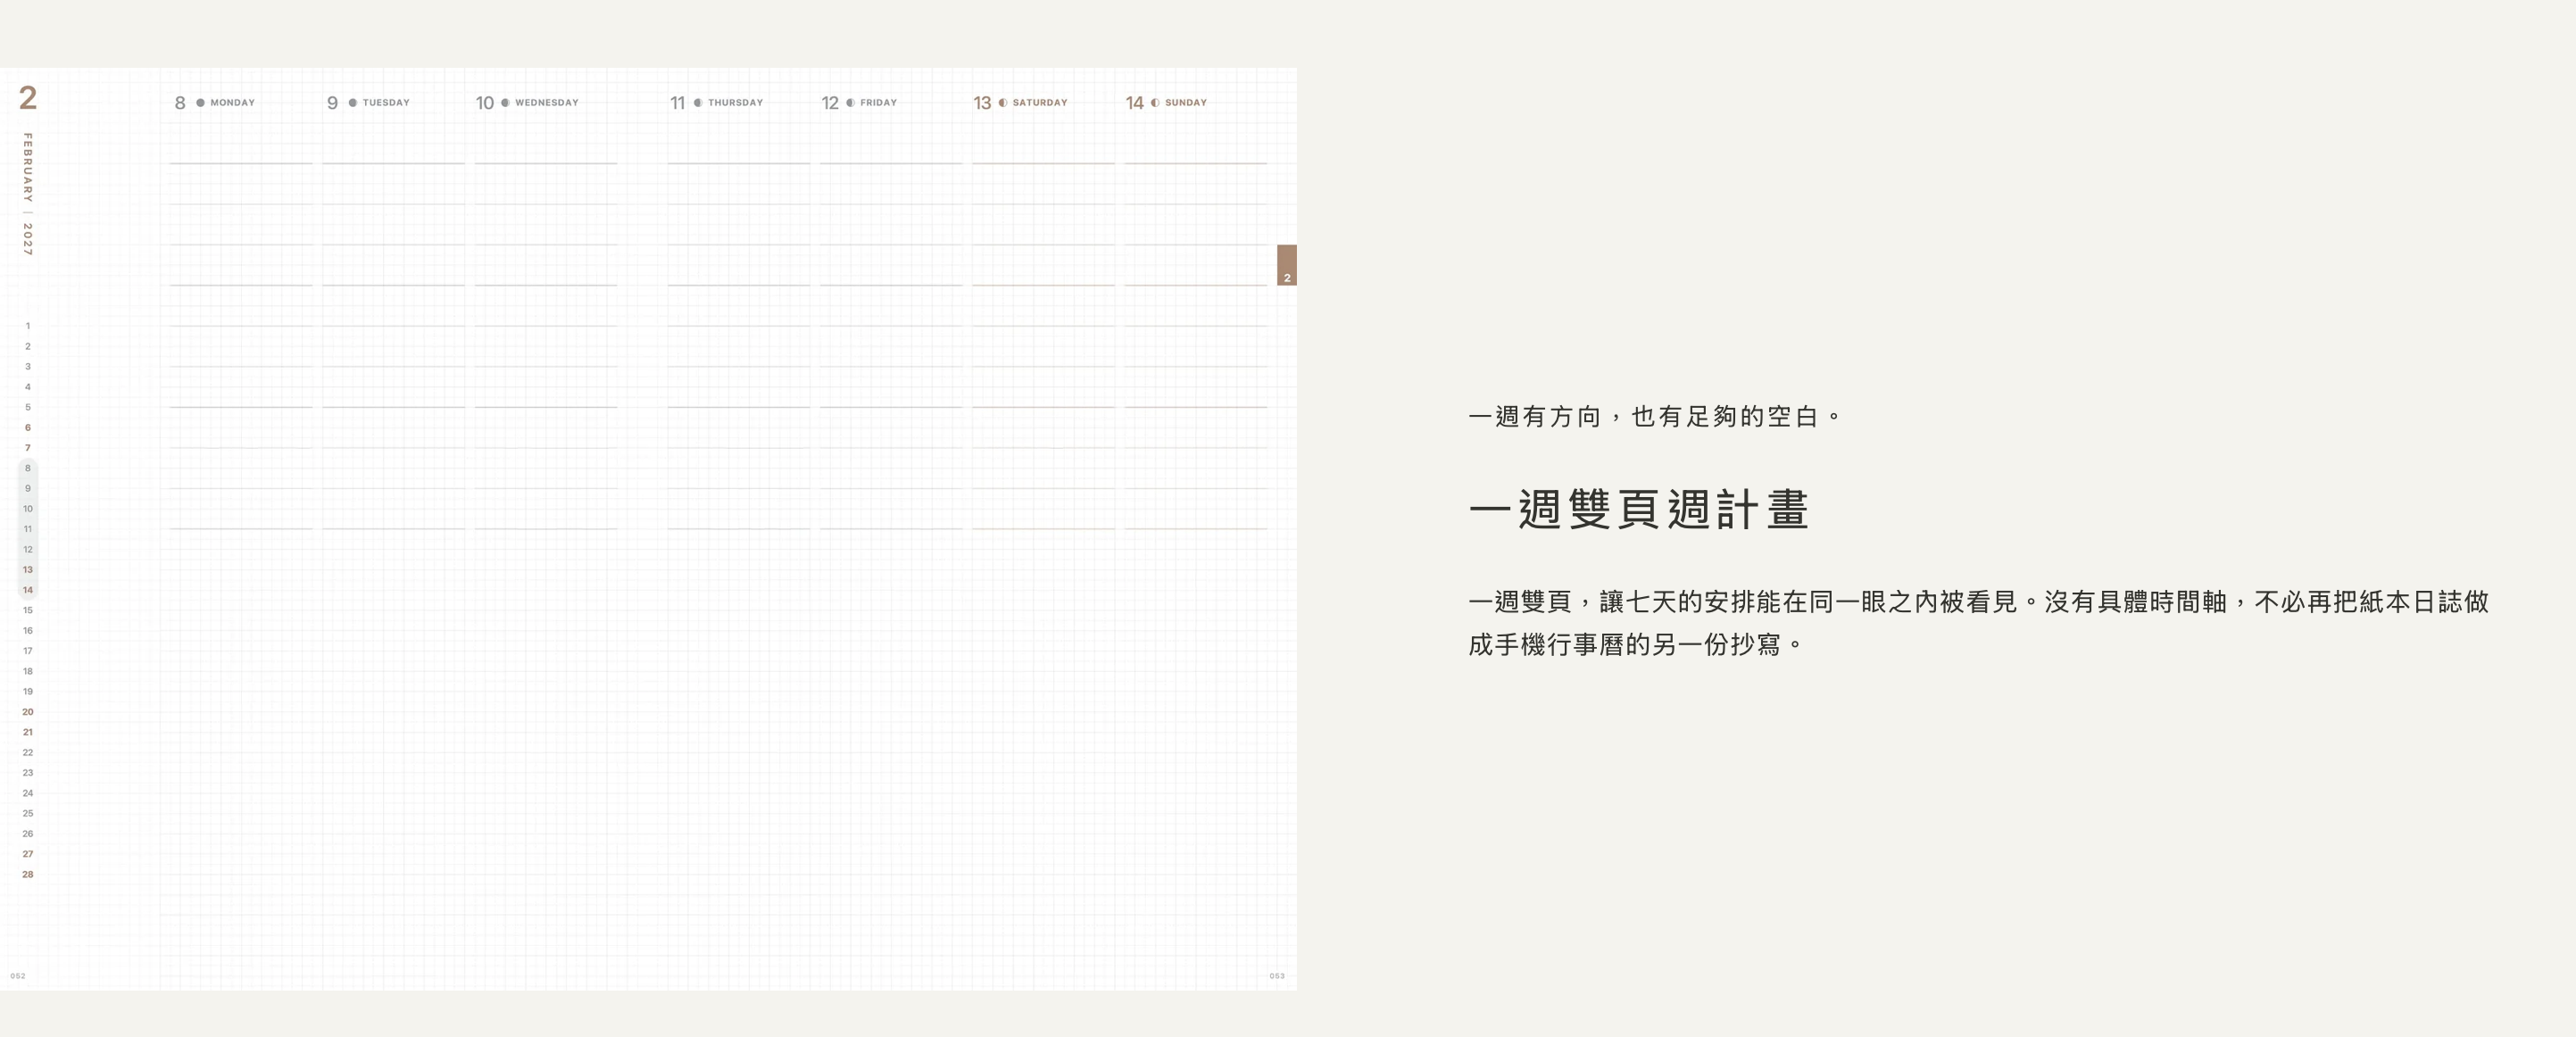This screenshot has width=2576, height=1037.
Task: Click the moon phase icon beside Saturday
Action: click(1003, 103)
